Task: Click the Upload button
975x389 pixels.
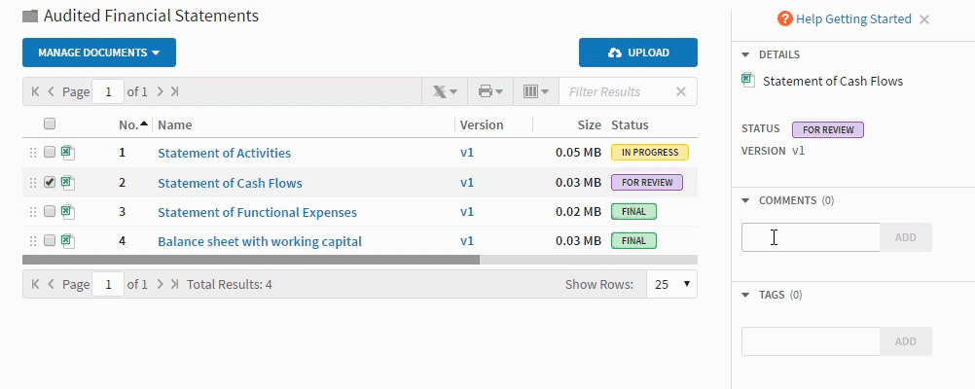Action: 637,53
